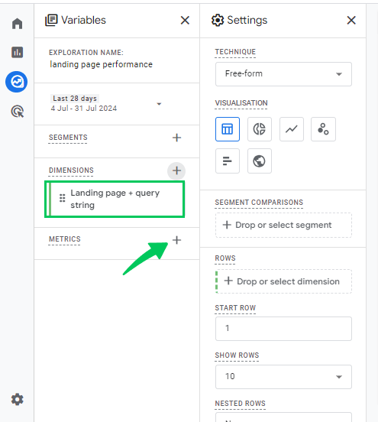Viewport: 378px width, 422px height.
Task: Click the Drop or select segment box
Action: coord(283,225)
